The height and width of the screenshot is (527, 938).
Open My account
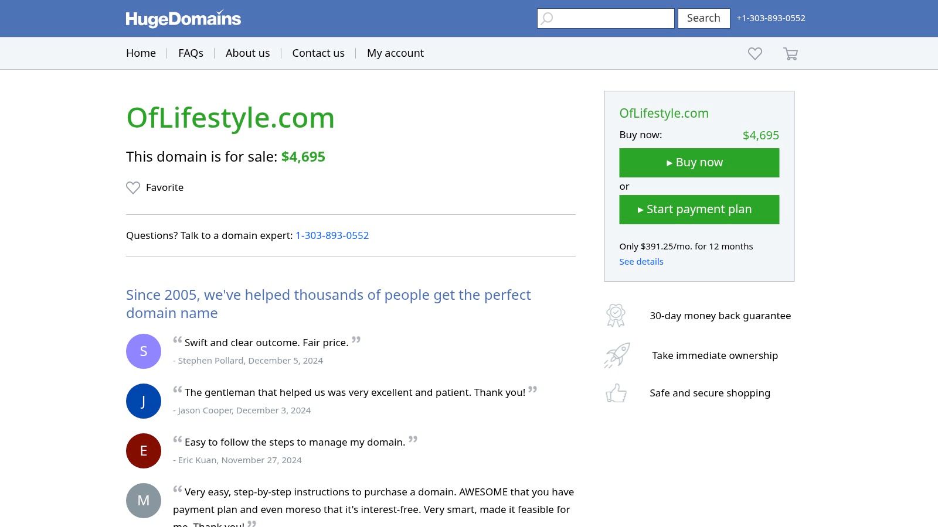pyautogui.click(x=395, y=53)
